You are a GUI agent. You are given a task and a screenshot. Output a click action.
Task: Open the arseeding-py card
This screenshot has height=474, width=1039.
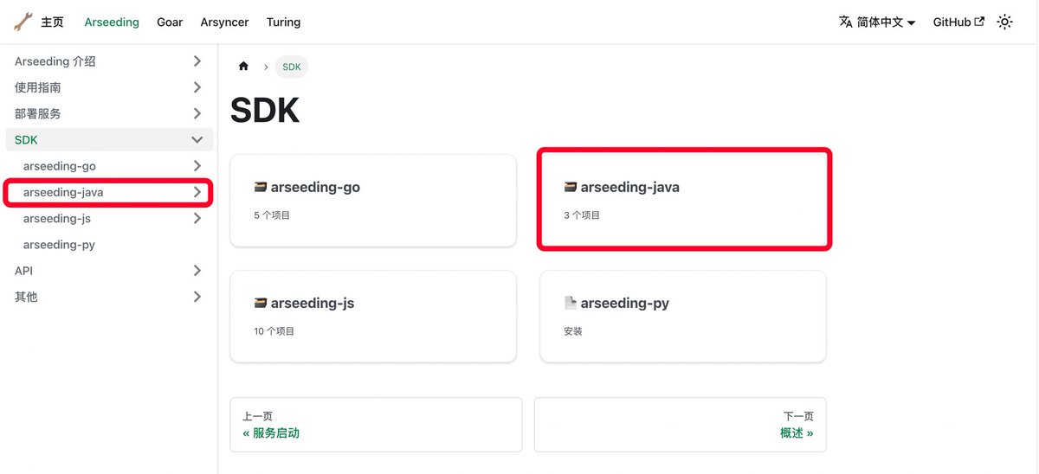683,317
